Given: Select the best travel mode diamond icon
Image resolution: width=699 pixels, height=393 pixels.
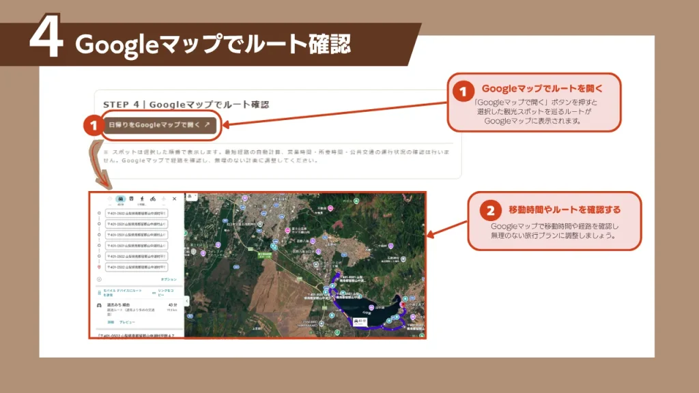Looking at the screenshot, I should (110, 199).
